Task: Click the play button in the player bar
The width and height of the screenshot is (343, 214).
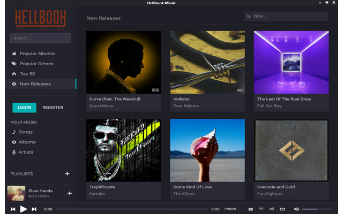Action: (x=23, y=209)
